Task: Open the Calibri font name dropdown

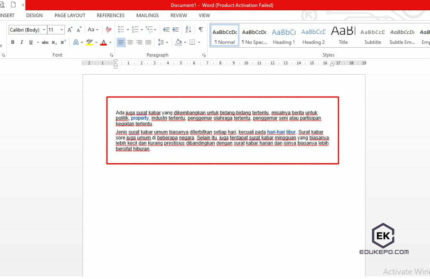Action: point(44,30)
